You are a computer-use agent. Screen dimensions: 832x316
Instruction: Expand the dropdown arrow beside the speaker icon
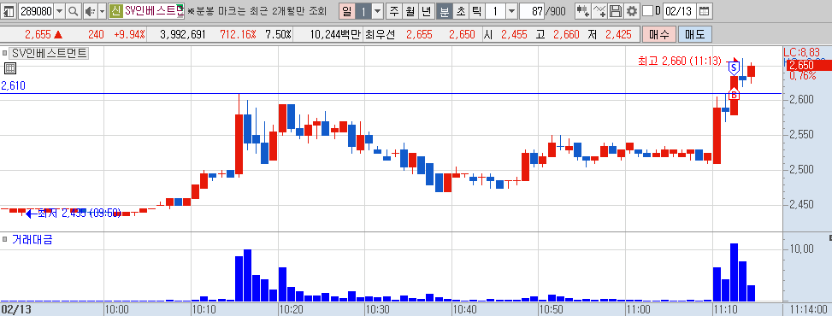coord(102,10)
